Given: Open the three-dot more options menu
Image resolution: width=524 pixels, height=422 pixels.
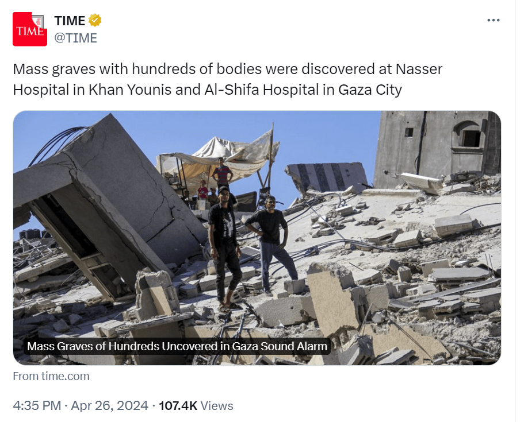Looking at the screenshot, I should pos(494,20).
